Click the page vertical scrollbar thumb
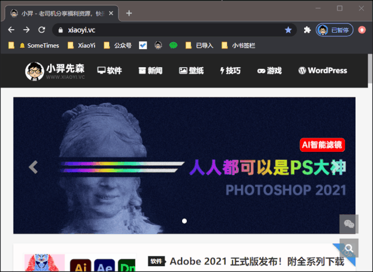Image resolution: width=373 pixels, height=272 pixels. (370, 69)
